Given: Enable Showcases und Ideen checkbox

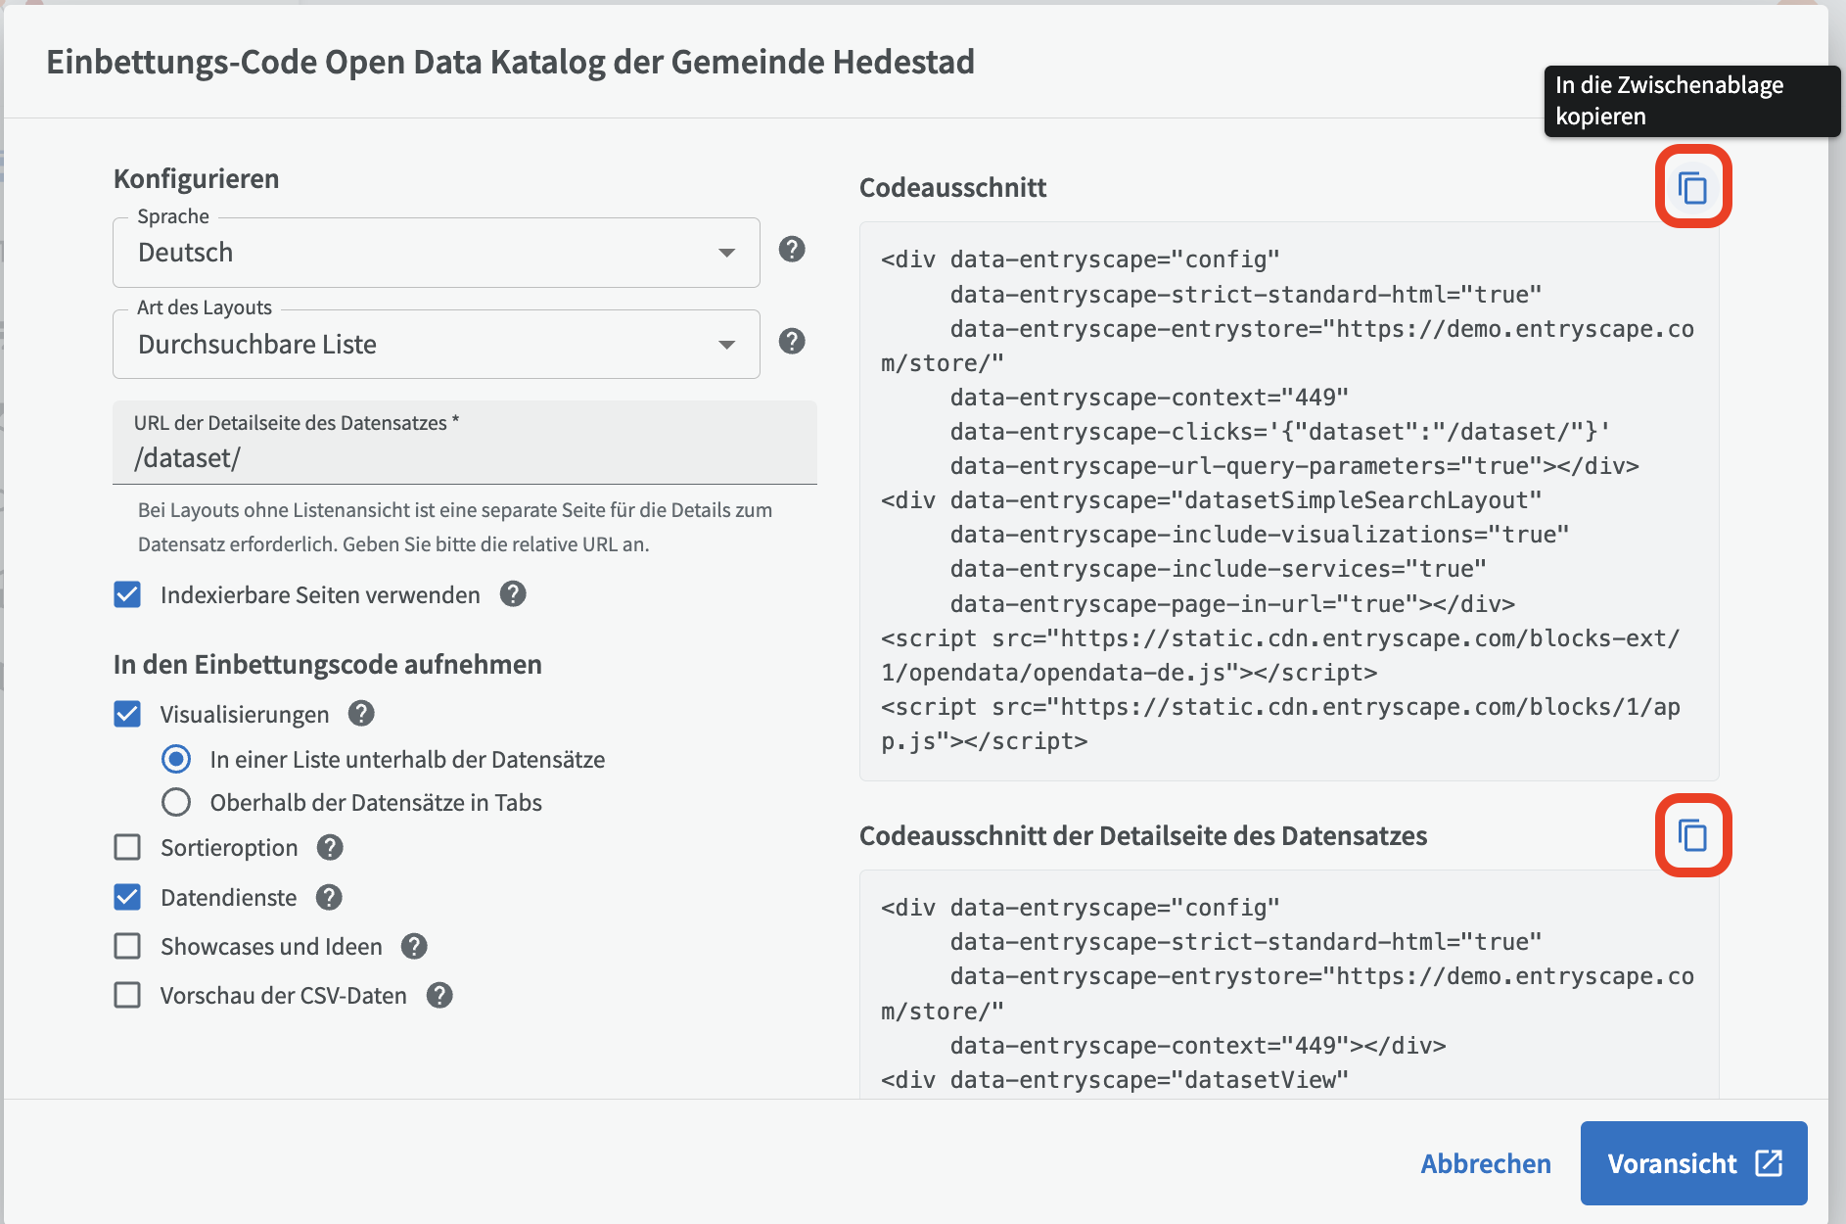Looking at the screenshot, I should [x=127, y=946].
